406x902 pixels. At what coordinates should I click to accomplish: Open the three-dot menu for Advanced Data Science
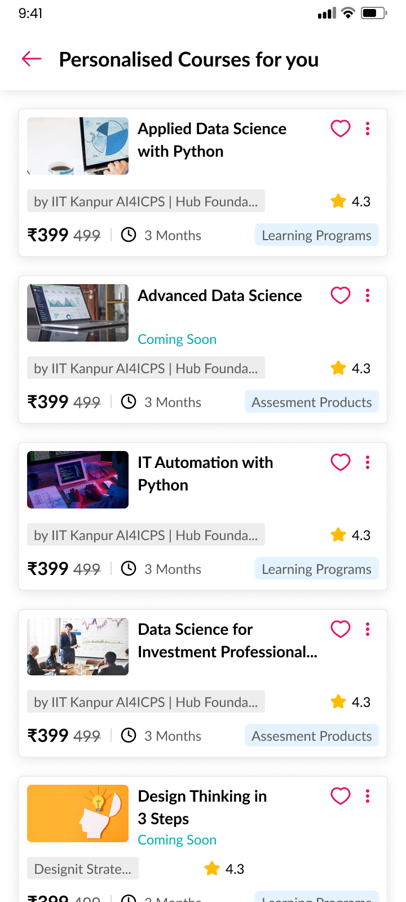pyautogui.click(x=368, y=295)
